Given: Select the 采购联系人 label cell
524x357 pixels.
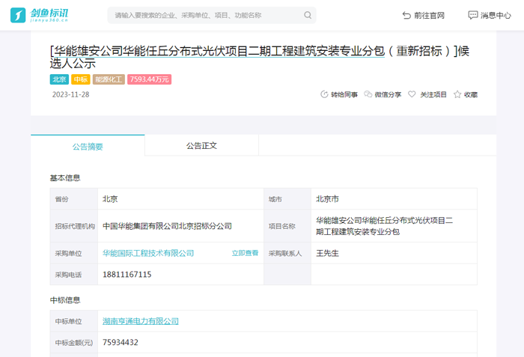Looking at the screenshot, I should 287,253.
